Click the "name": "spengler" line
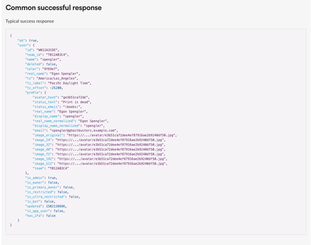Image resolution: width=311 pixels, height=245 pixels. 43,60
